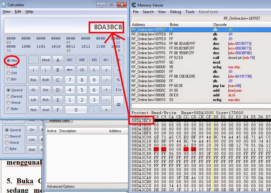Screen dimensions: 271x193
Task: Click the number 0 button
Action: (x=76, y=110)
